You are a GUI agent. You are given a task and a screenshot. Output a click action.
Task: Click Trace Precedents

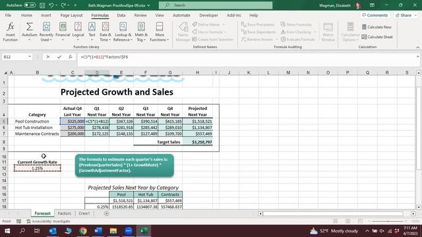pos(258,24)
